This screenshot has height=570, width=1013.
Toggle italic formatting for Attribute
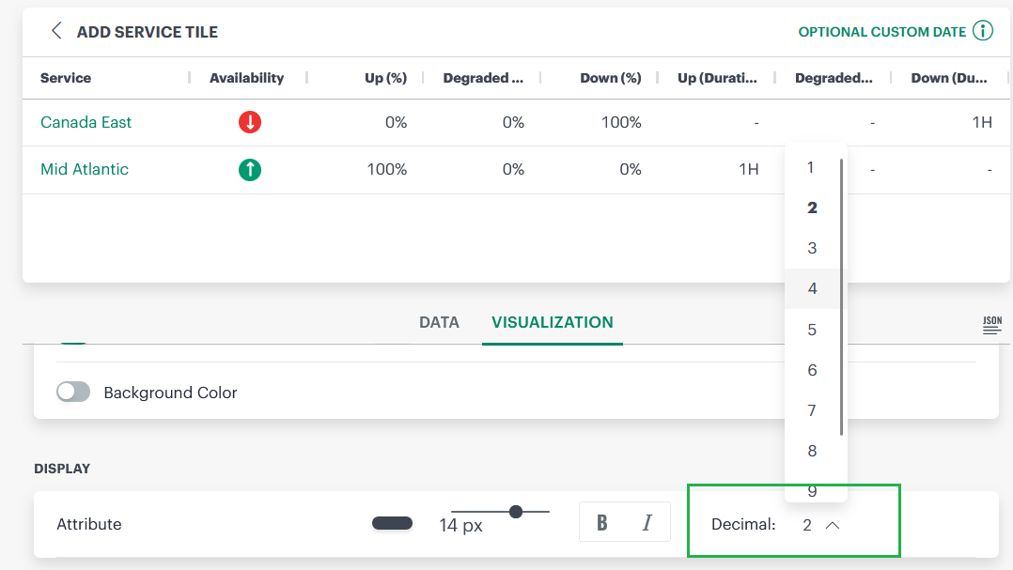pos(647,523)
